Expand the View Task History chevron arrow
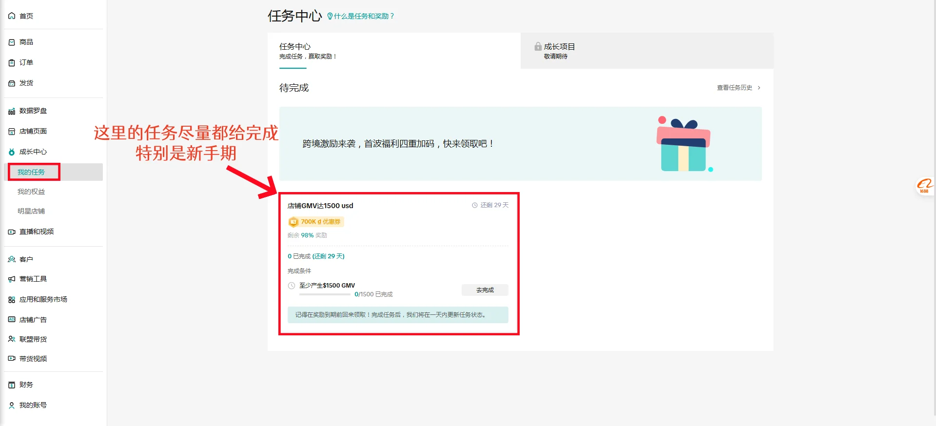This screenshot has height=426, width=936. point(759,88)
